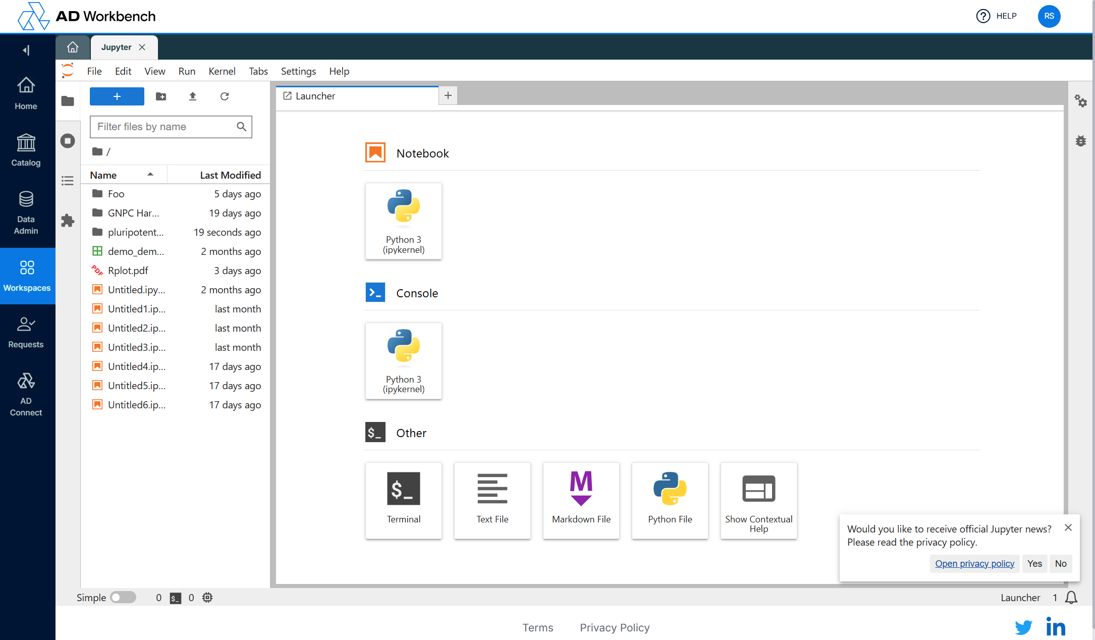The width and height of the screenshot is (1095, 640).
Task: Open the extension manager puzzle icon
Action: coord(68,221)
